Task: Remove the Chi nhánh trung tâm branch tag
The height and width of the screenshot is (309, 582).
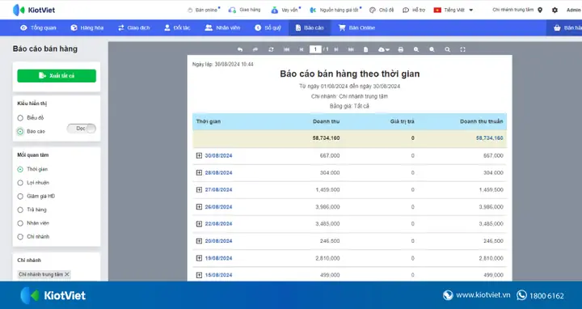Action: coord(67,274)
